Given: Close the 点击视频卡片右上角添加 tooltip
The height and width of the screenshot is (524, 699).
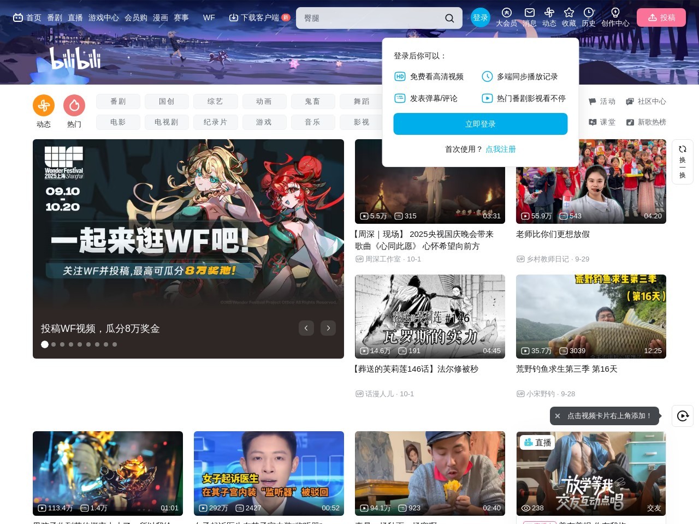Looking at the screenshot, I should [558, 416].
